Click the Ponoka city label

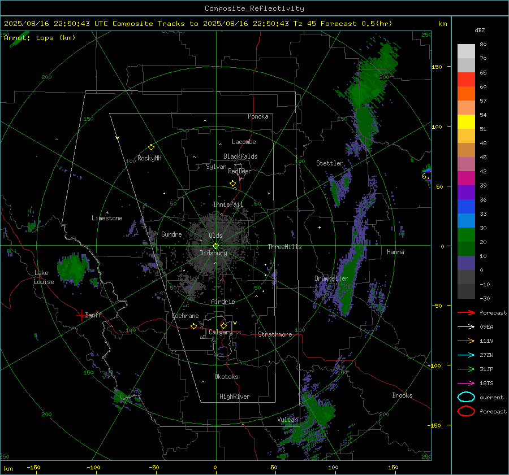[x=258, y=116]
